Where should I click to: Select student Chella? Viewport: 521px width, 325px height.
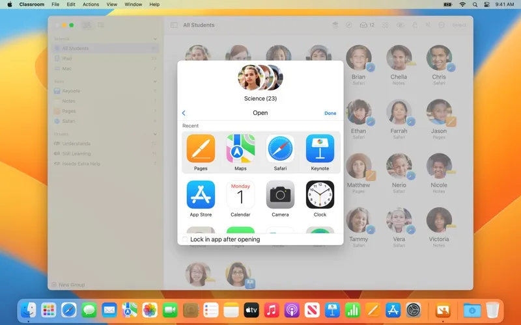[399, 58]
